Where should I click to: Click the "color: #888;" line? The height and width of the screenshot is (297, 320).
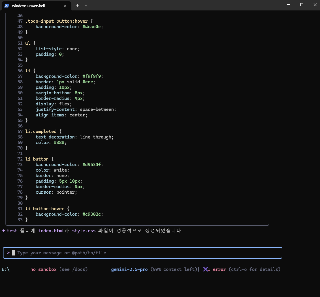pos(51,142)
